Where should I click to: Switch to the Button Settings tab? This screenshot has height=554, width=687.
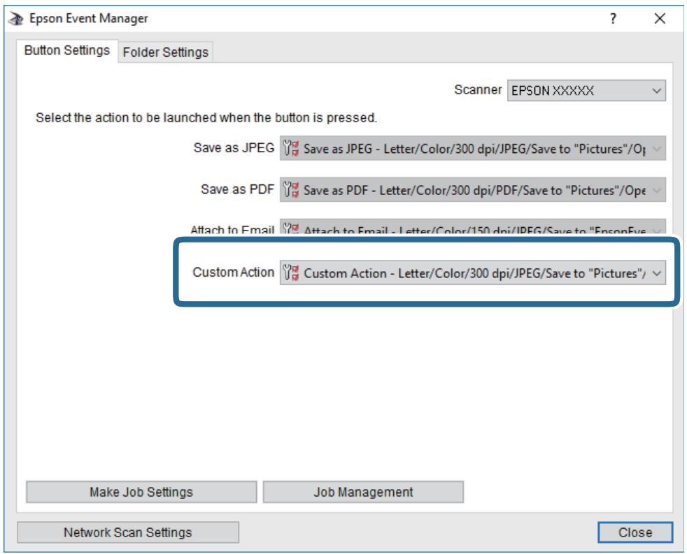pos(67,50)
